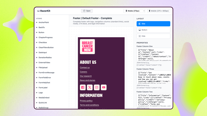Click the Open button

87,11
